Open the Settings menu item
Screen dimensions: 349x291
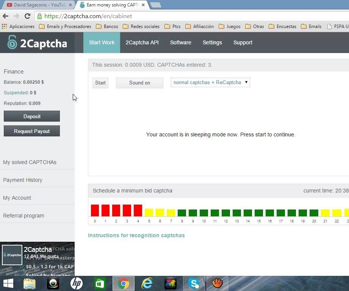(x=212, y=42)
